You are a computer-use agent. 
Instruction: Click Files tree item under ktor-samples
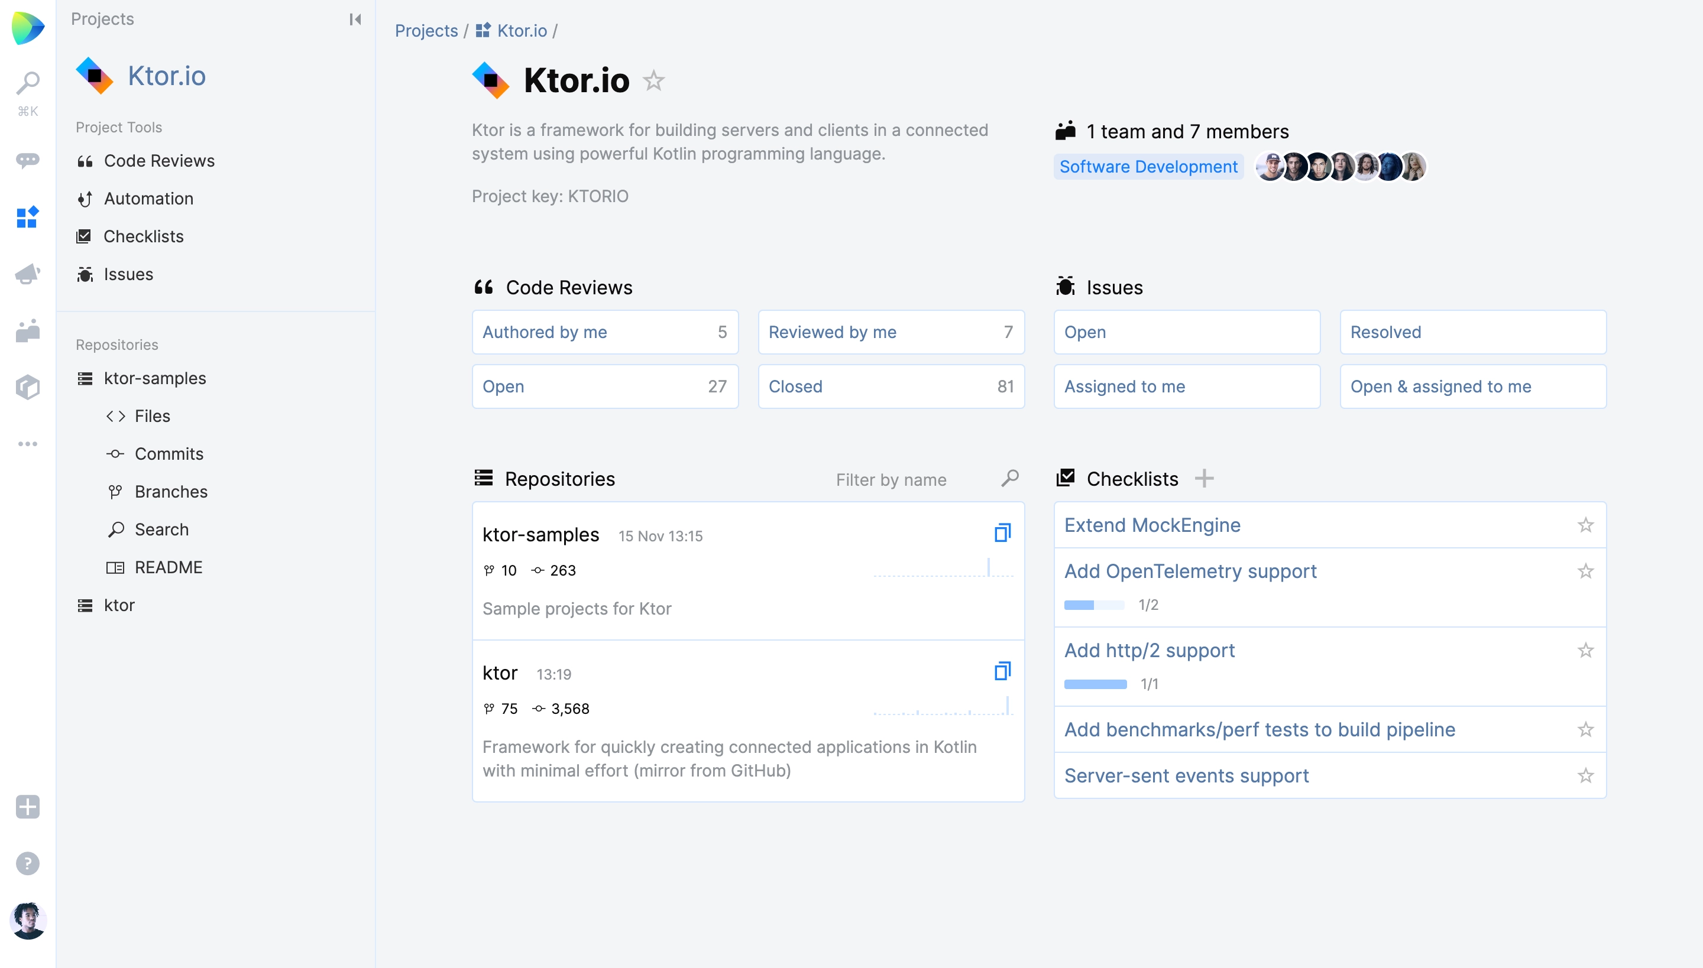(152, 415)
